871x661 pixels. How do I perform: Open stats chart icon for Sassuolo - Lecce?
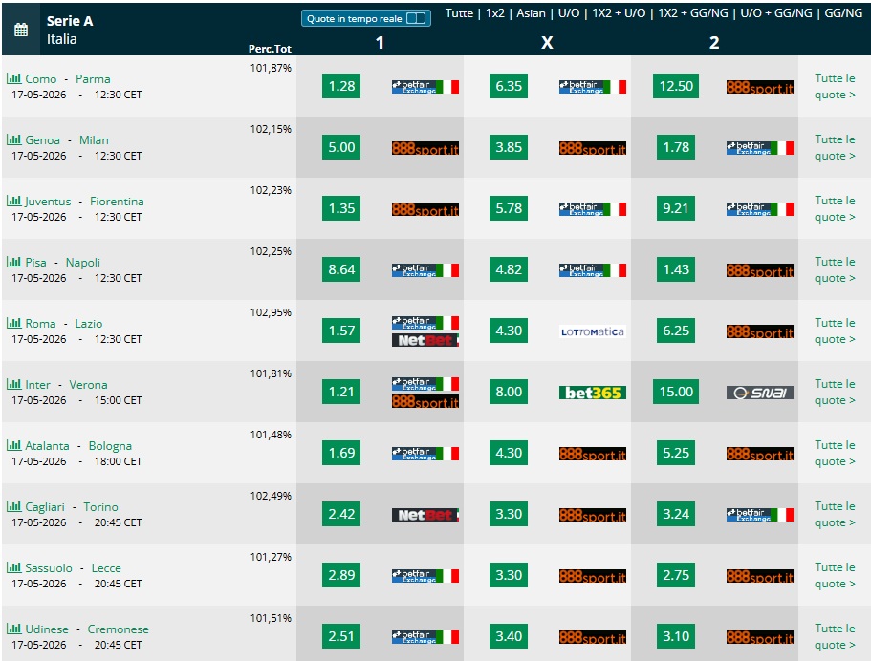click(x=14, y=567)
